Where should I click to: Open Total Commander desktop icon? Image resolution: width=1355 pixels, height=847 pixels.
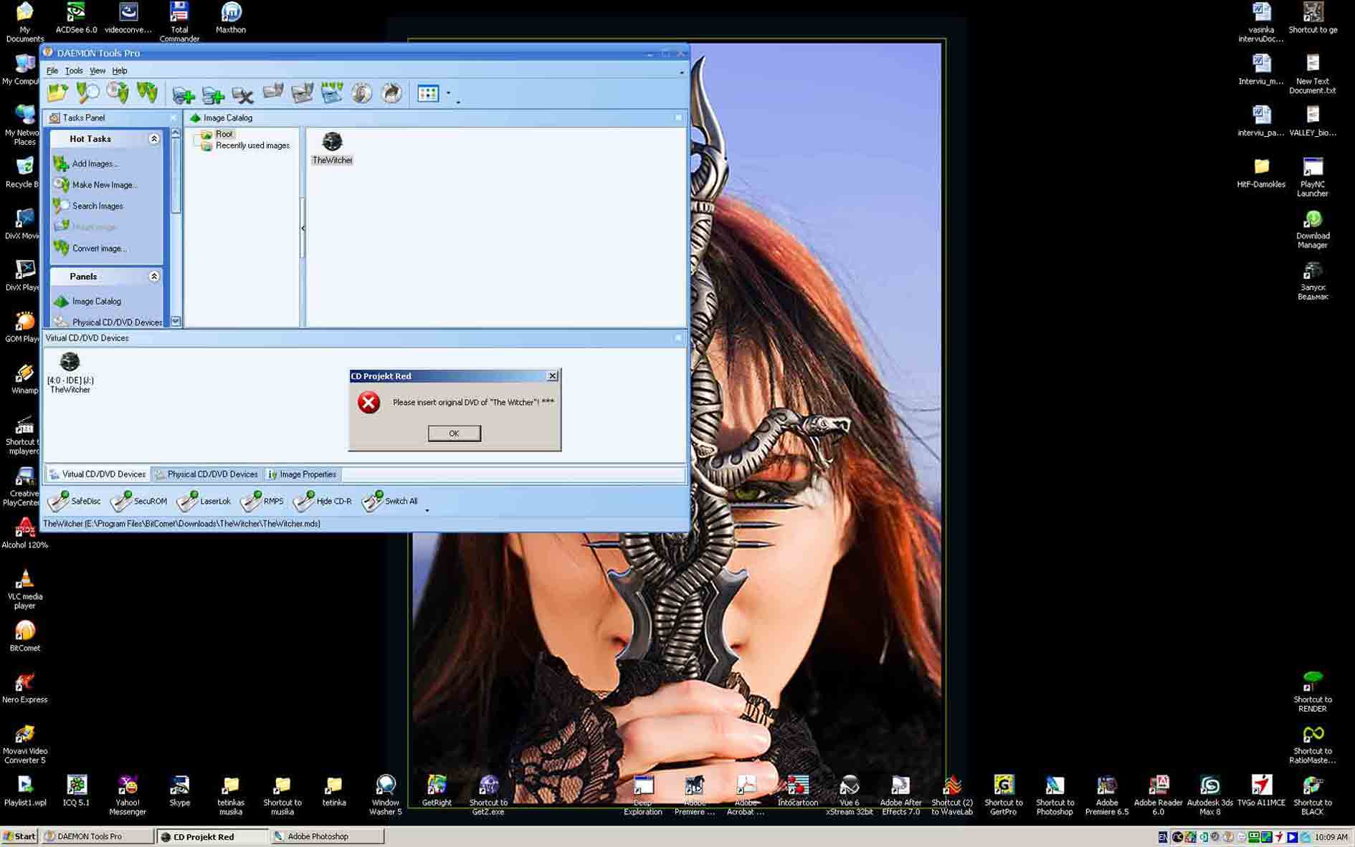pyautogui.click(x=179, y=21)
